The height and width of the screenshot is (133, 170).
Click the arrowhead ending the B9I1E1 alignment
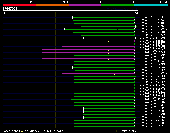click(x=135, y=76)
